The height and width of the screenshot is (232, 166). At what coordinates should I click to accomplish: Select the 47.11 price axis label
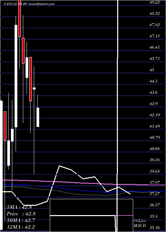[155, 36]
